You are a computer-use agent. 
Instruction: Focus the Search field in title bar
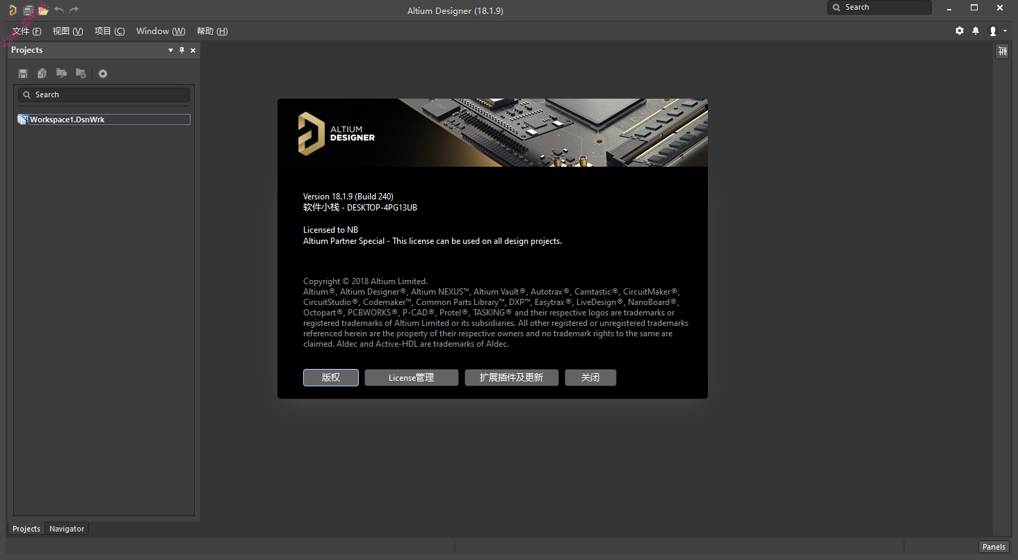(x=880, y=8)
